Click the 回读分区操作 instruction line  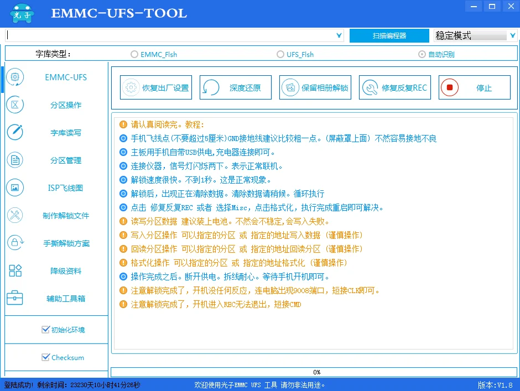pos(247,249)
